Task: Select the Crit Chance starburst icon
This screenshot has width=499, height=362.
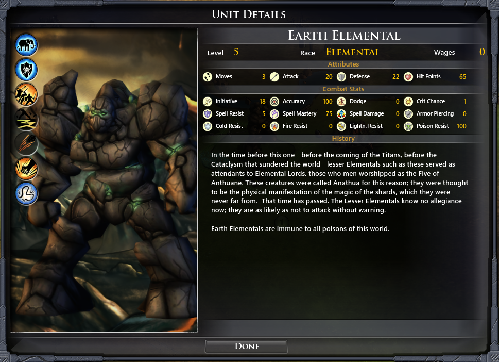Action: tap(408, 102)
